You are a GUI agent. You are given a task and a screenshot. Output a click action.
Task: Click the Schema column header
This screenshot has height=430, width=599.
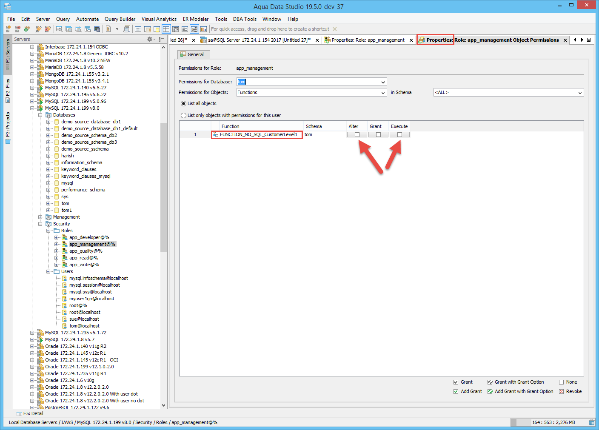325,126
